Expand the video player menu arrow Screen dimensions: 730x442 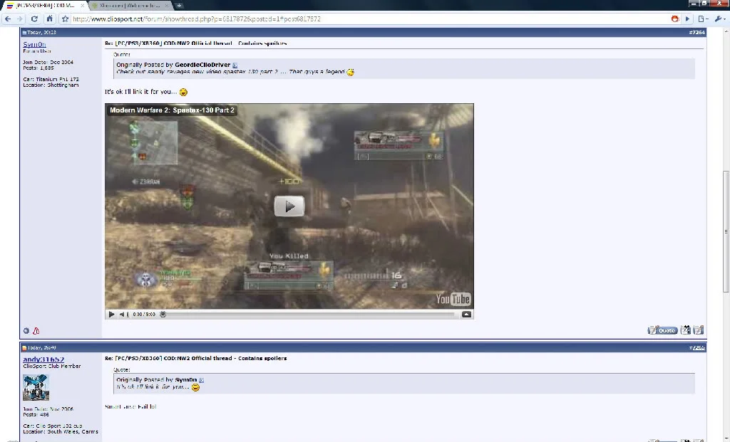coord(466,314)
